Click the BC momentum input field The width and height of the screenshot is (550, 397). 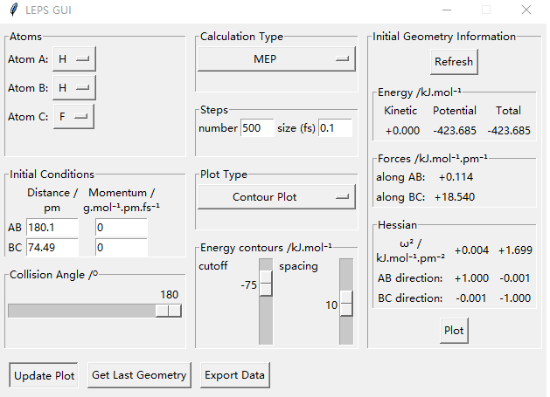[121, 247]
